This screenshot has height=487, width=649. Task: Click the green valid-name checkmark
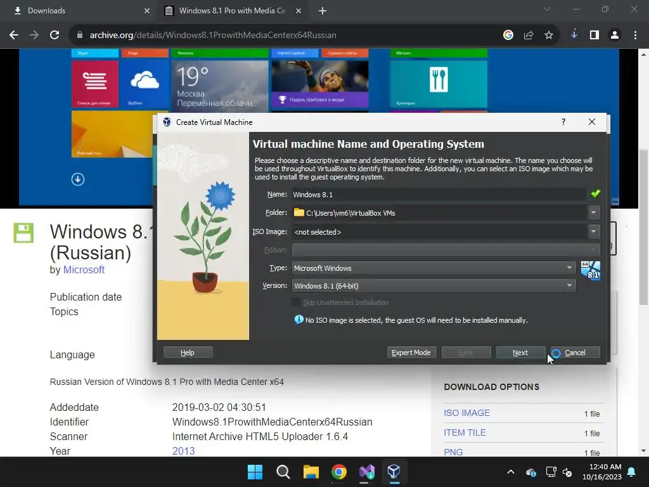[595, 193]
